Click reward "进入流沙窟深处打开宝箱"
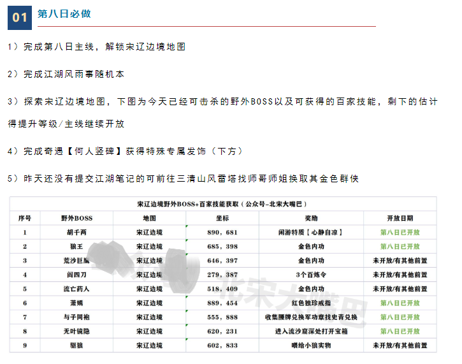 click(x=311, y=331)
